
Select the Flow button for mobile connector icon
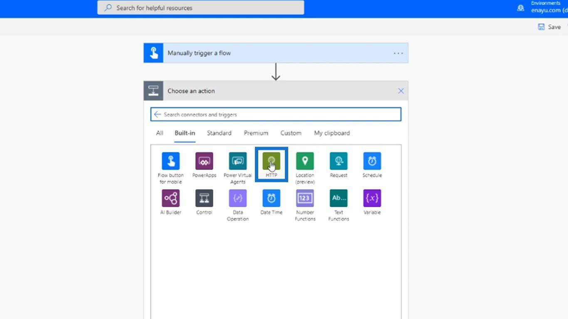click(170, 161)
